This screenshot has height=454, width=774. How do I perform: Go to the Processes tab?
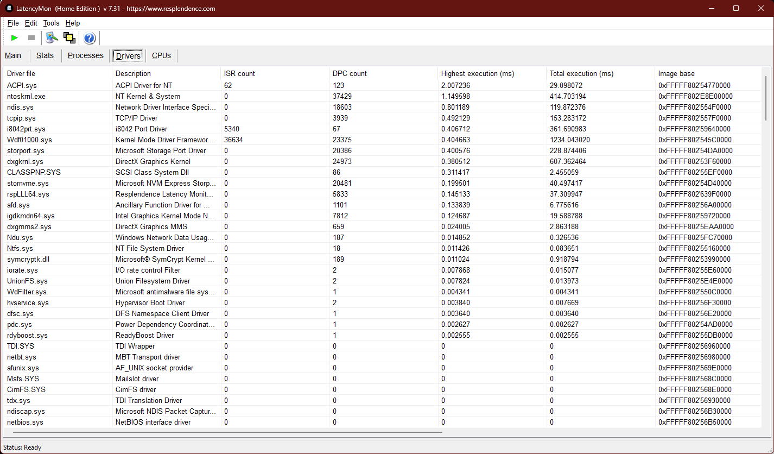point(85,55)
